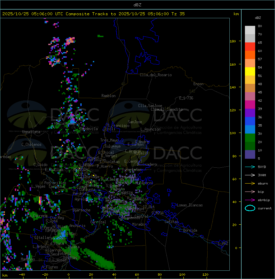
Task: Click the white 30HM arrow legend icon
Action: pyautogui.click(x=250, y=175)
